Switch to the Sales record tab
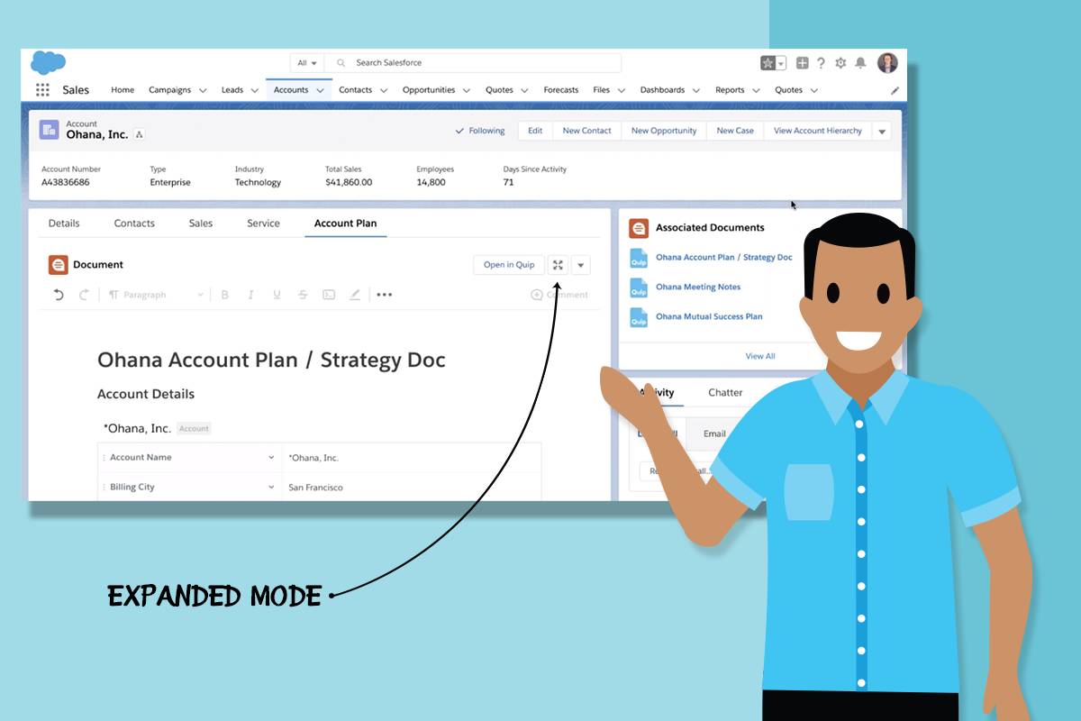 201,224
